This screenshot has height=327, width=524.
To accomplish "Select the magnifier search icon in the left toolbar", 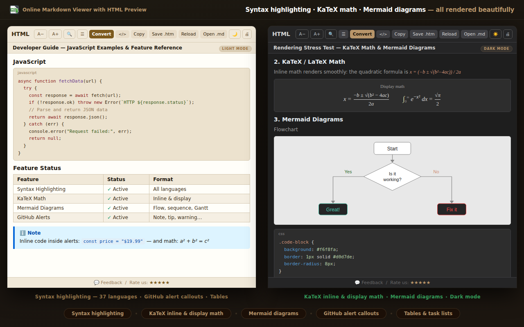I will 69,34.
